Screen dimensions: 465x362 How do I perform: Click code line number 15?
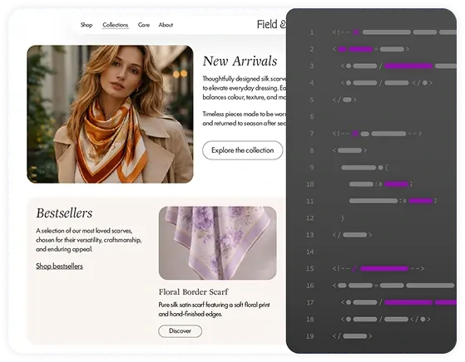coord(310,268)
